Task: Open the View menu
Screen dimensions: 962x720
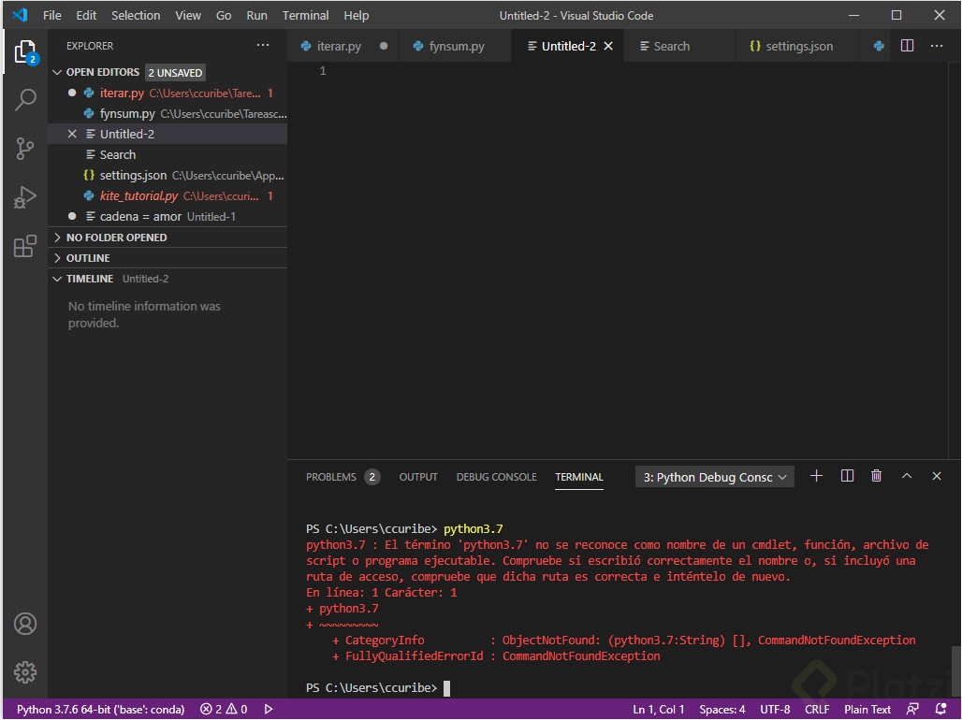Action: coord(188,15)
